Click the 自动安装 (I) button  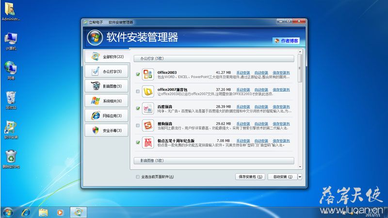pyautogui.click(x=283, y=177)
